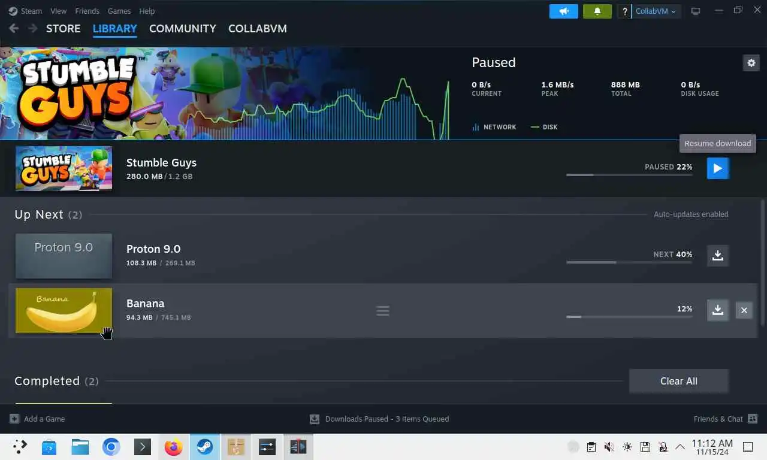Image resolution: width=767 pixels, height=460 pixels.
Task: Click the Auto-updates enabled label
Action: coord(691,214)
